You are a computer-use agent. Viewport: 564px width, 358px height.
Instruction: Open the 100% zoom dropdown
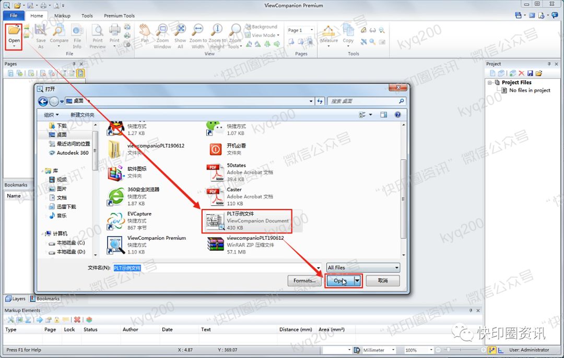pos(431,350)
